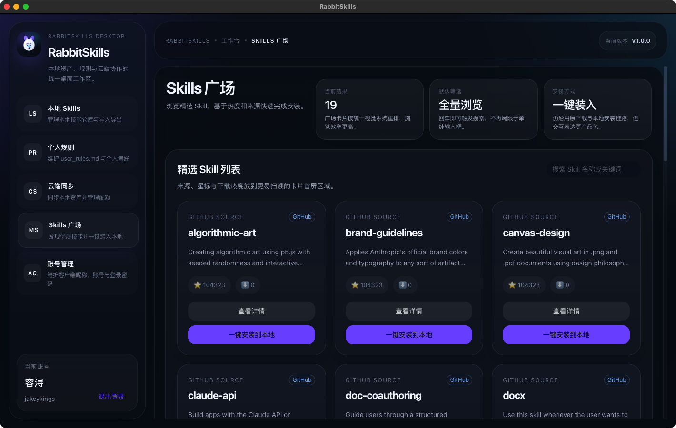Click the 当前版本 v1.0.0 badge

click(x=627, y=40)
